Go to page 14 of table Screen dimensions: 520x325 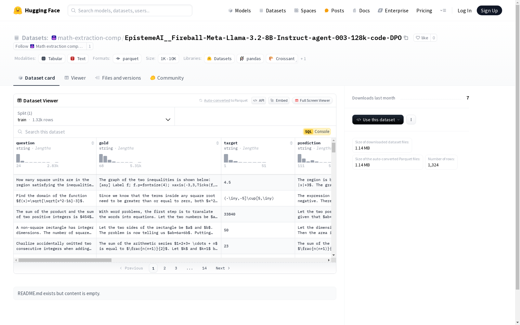(x=204, y=268)
